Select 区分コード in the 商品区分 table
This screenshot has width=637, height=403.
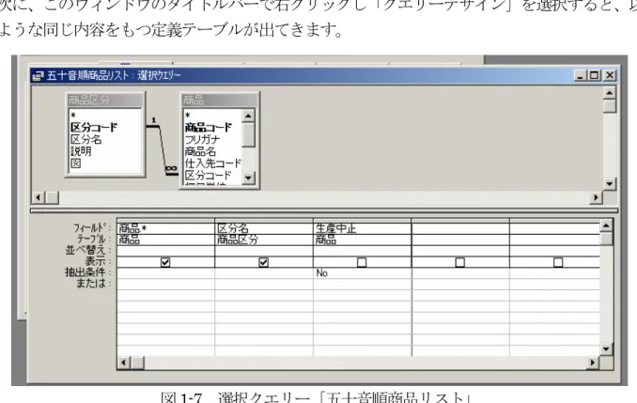point(94,128)
